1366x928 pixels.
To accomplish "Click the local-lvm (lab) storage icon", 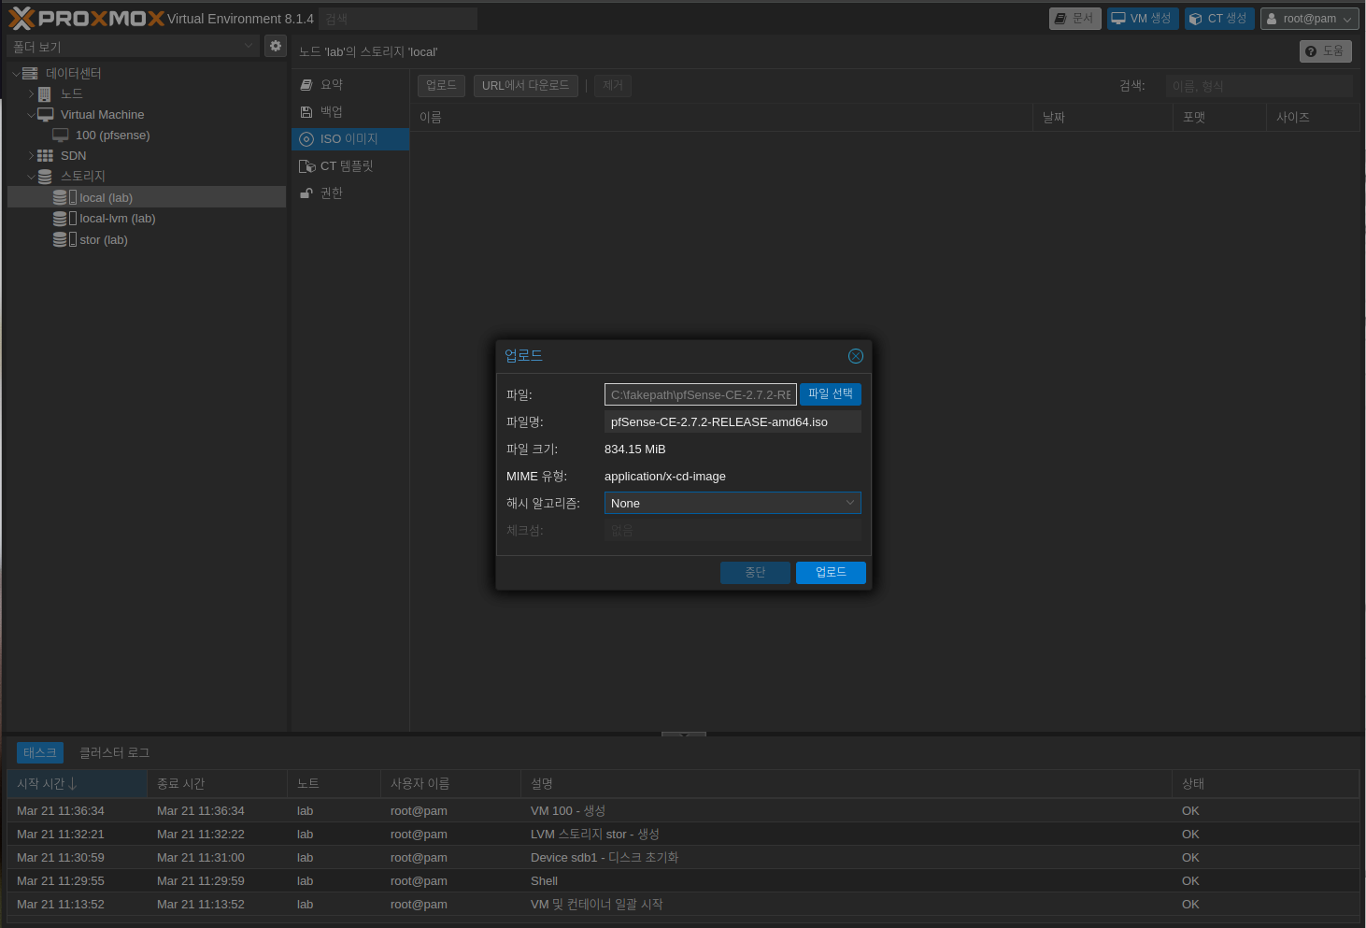I will 64,218.
